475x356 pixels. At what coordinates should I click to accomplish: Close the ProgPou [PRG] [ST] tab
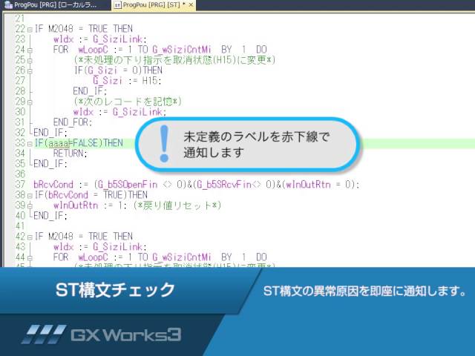(191, 5)
